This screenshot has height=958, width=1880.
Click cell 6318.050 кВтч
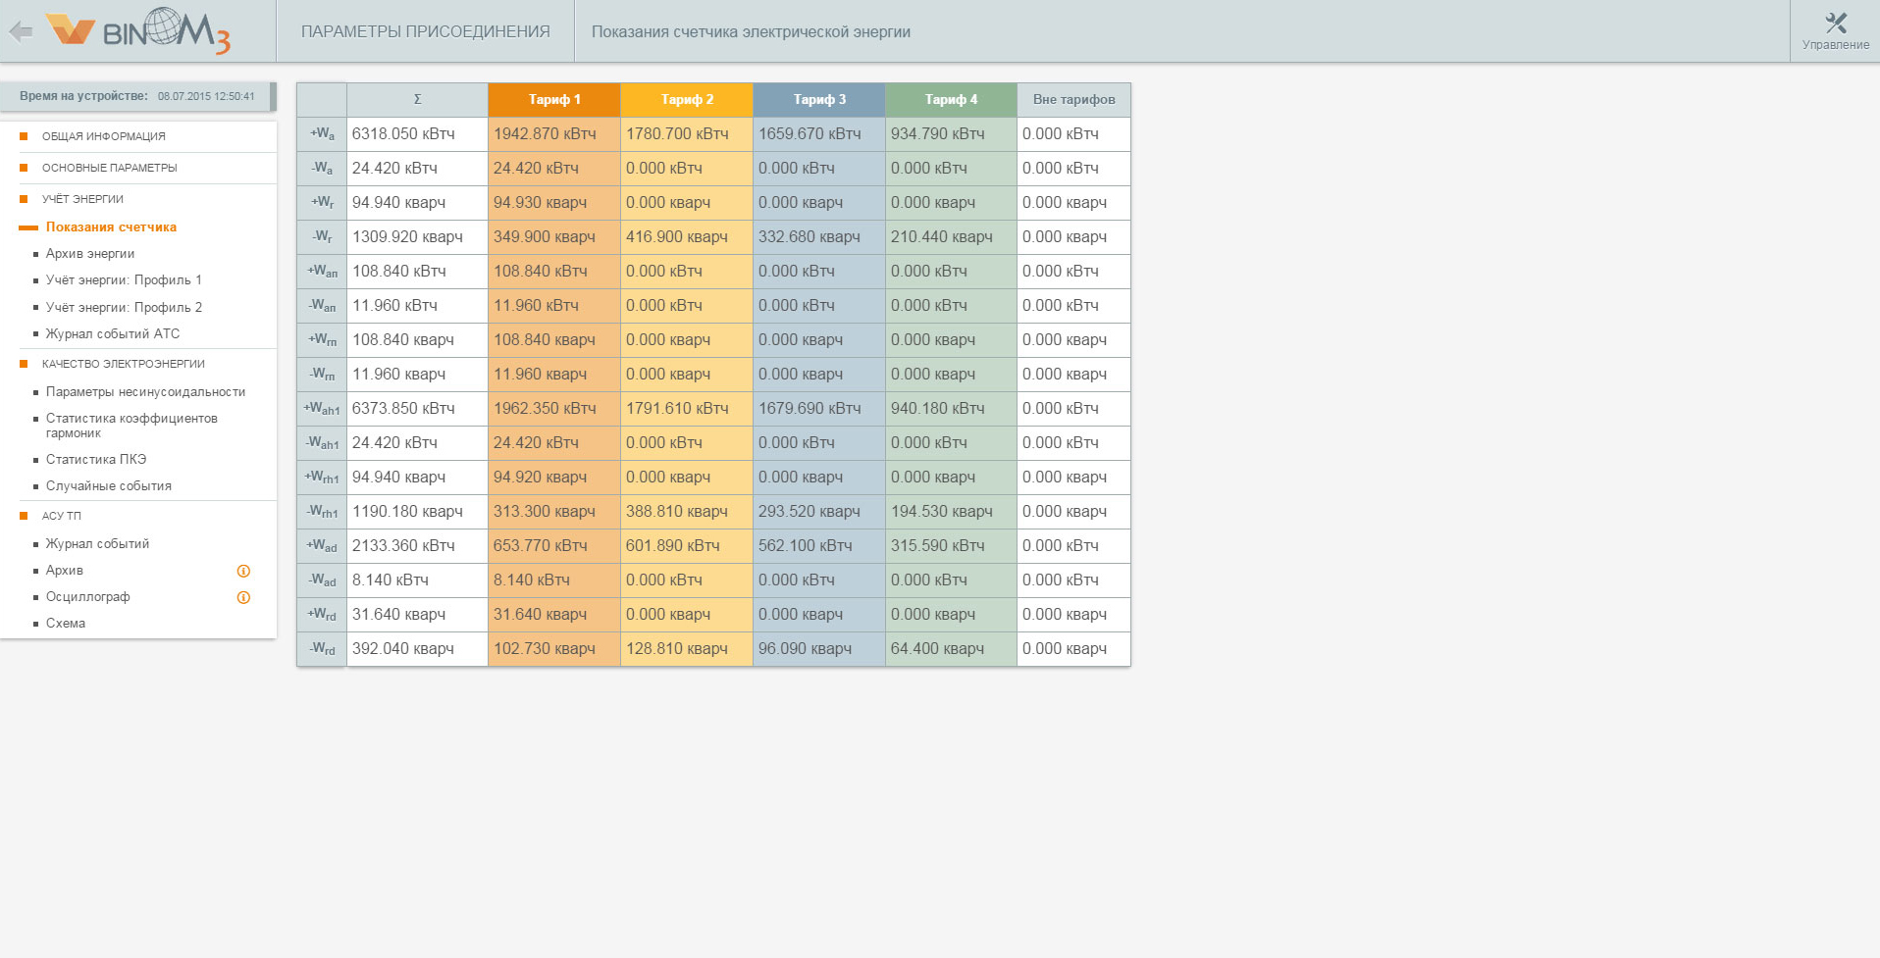pos(417,133)
